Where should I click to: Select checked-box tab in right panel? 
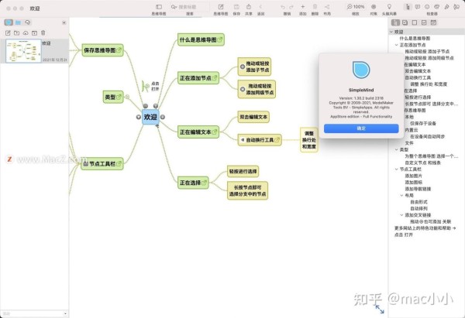click(x=405, y=22)
